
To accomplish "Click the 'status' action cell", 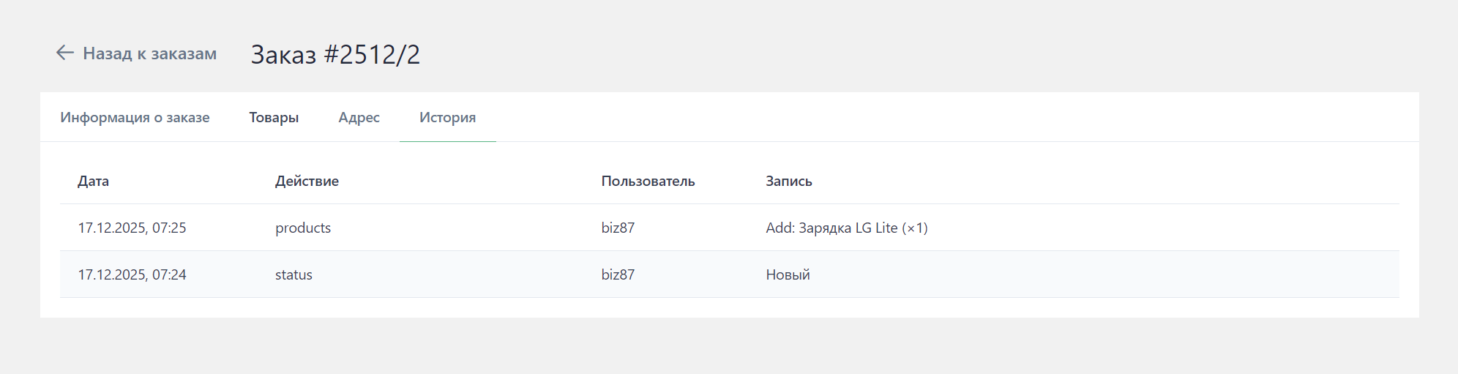I will click(x=294, y=274).
